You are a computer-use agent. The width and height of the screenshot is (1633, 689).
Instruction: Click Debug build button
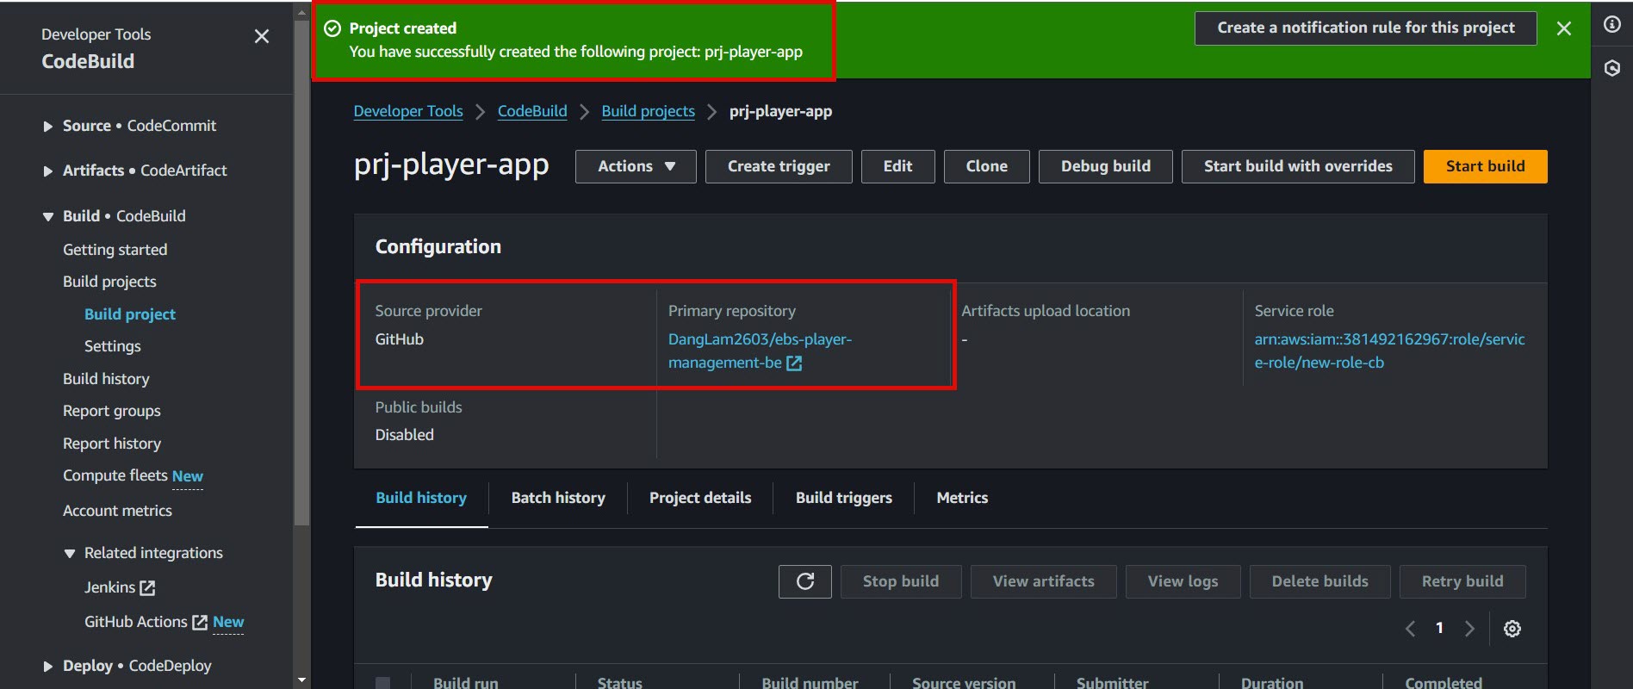click(x=1106, y=166)
